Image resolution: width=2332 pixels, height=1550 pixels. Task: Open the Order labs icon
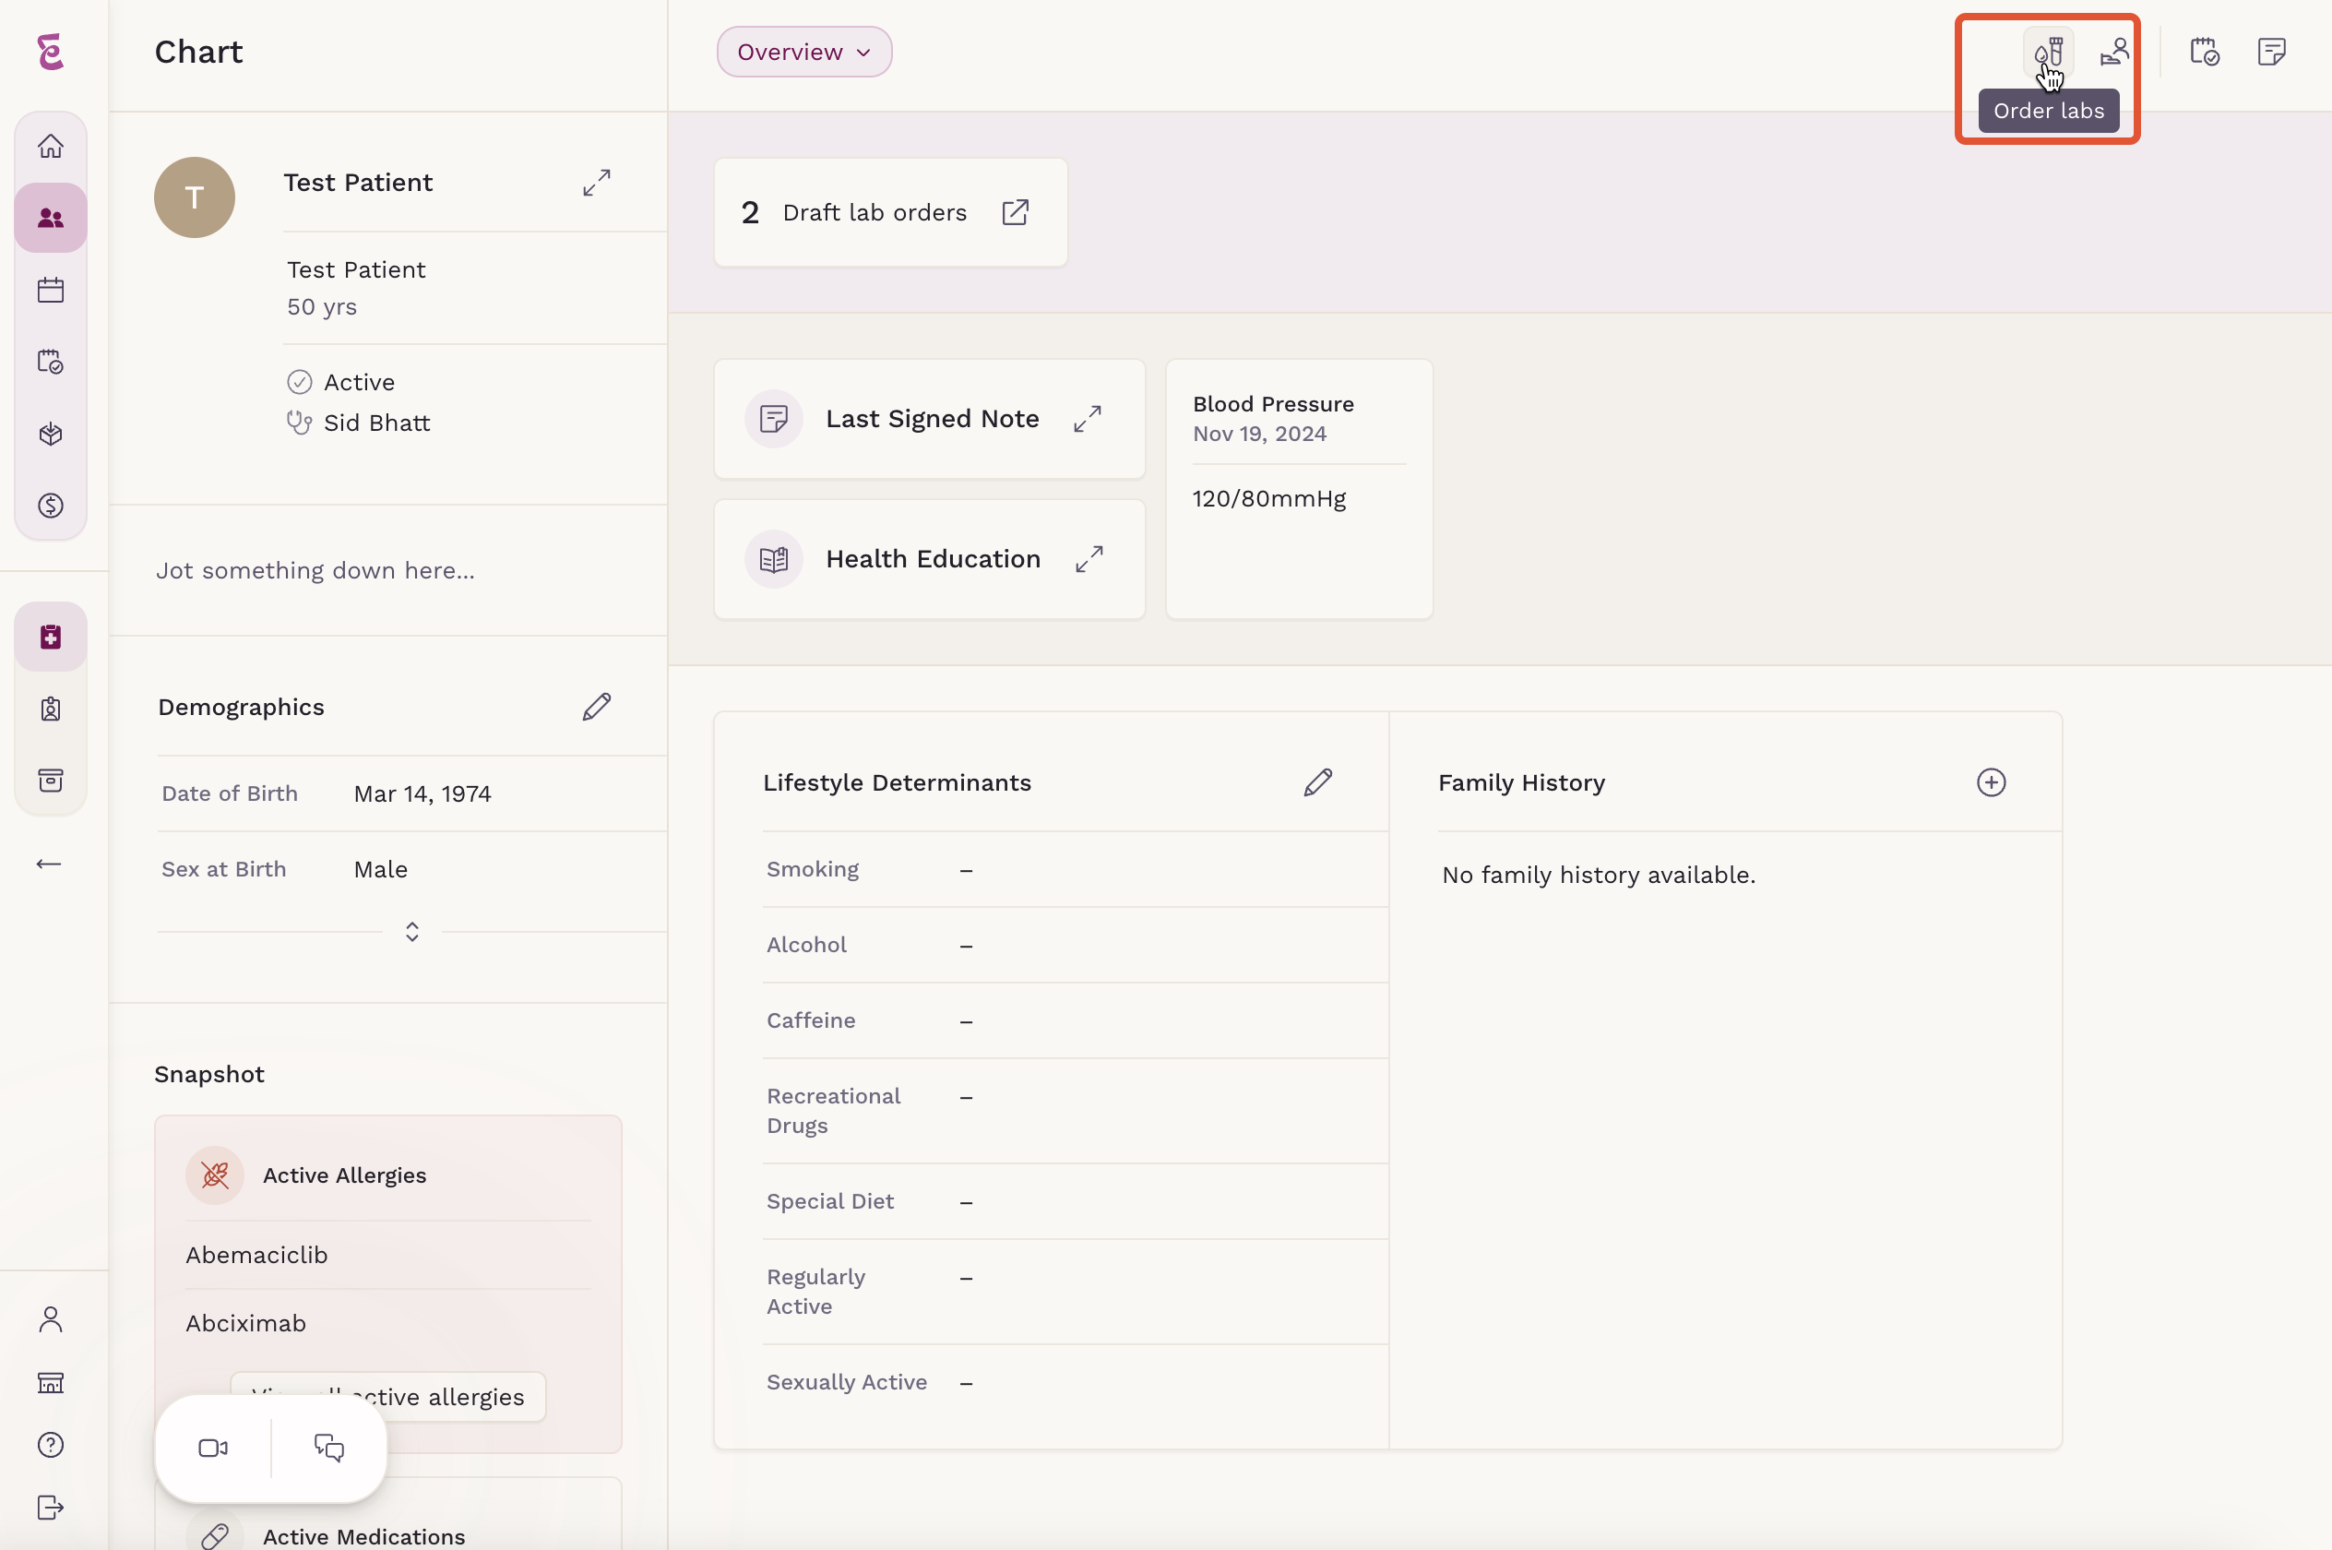2047,52
